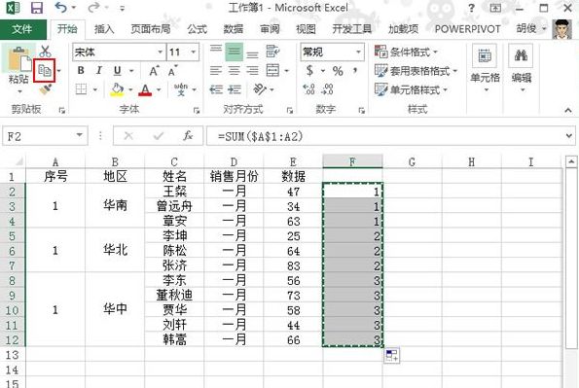The height and width of the screenshot is (388, 579).
Task: Select the Format Painter brush
Action: [45, 88]
